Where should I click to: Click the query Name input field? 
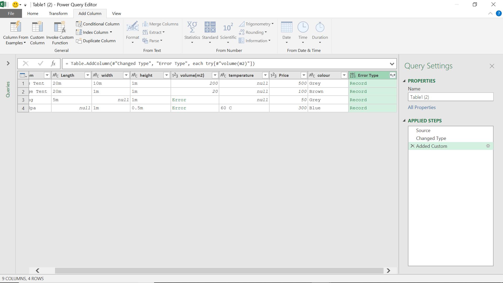point(451,97)
